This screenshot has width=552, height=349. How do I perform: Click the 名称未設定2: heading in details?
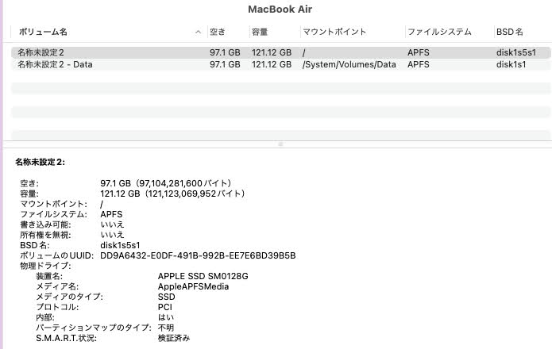coord(41,162)
